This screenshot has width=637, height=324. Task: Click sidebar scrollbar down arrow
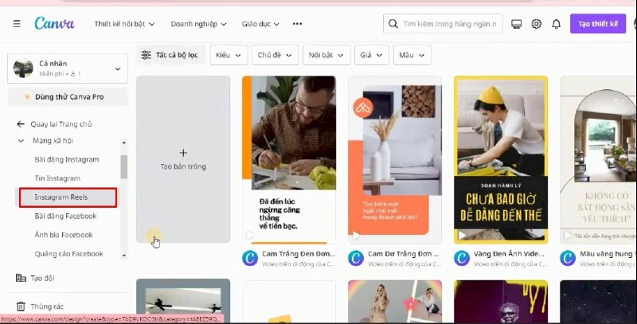(124, 256)
